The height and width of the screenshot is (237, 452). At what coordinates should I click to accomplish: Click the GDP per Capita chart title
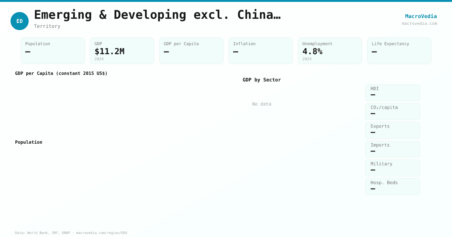61,73
